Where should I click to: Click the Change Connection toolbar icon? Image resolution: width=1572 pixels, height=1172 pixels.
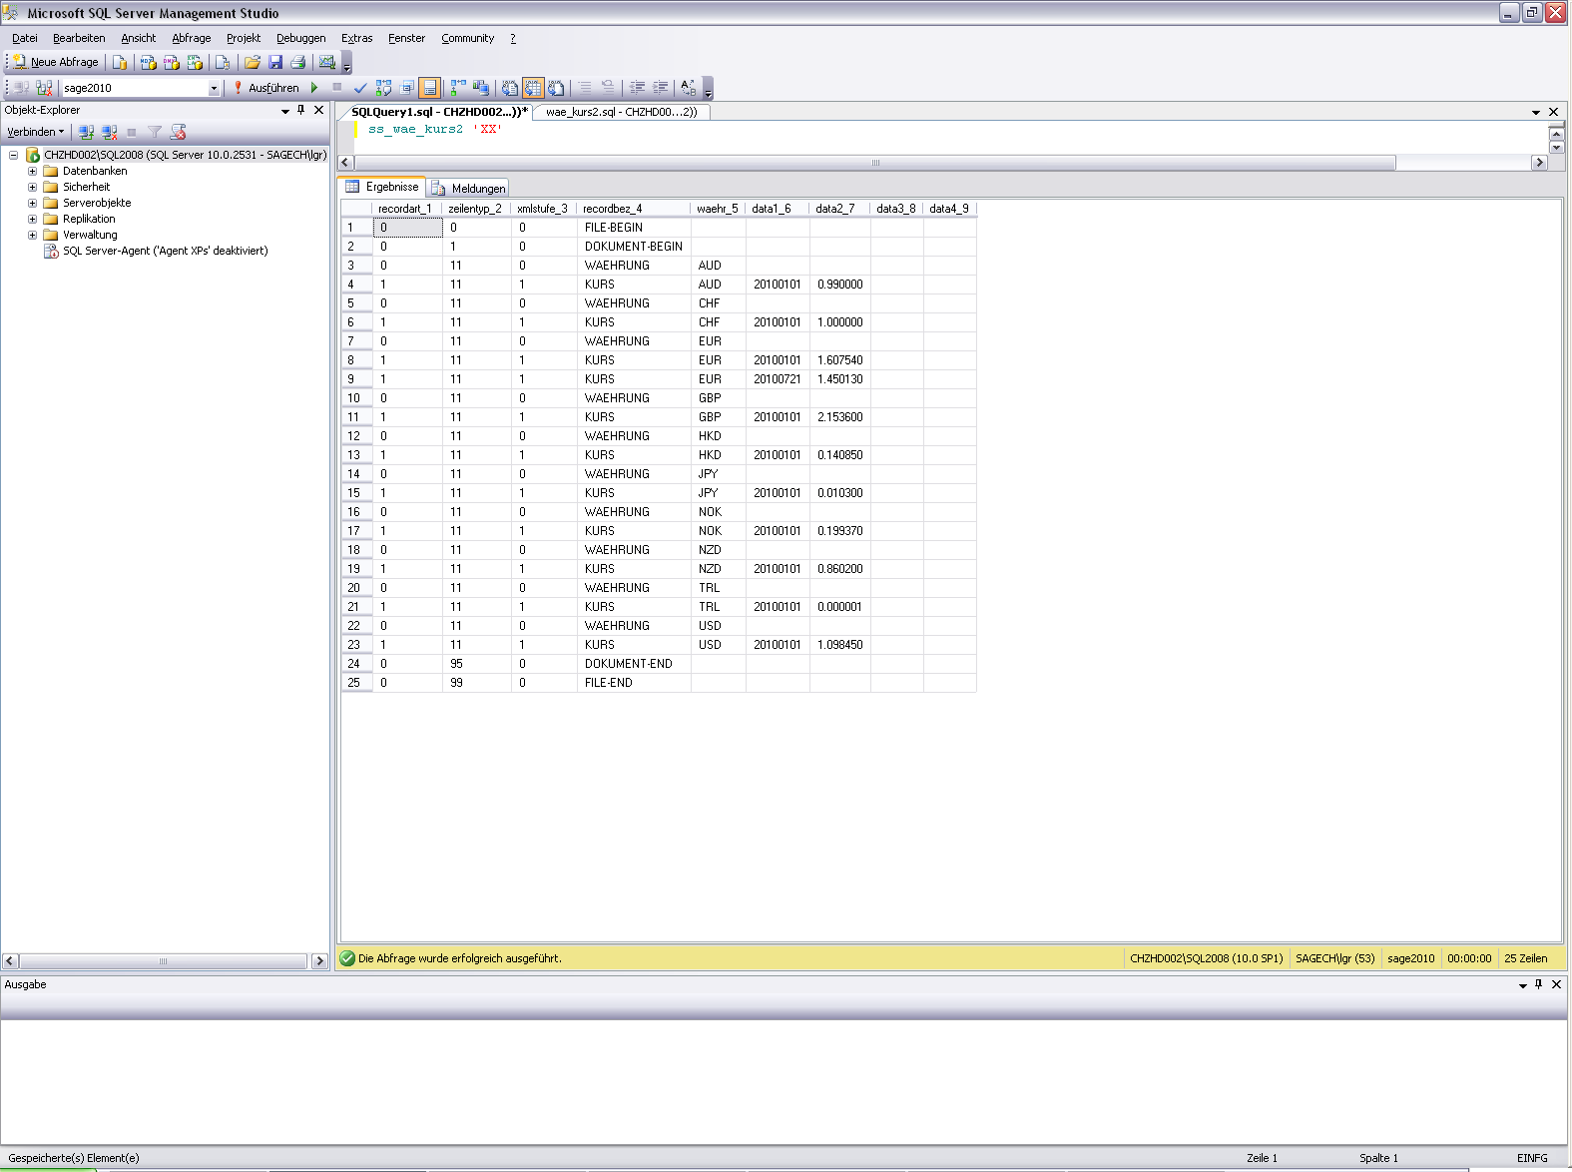pos(44,88)
